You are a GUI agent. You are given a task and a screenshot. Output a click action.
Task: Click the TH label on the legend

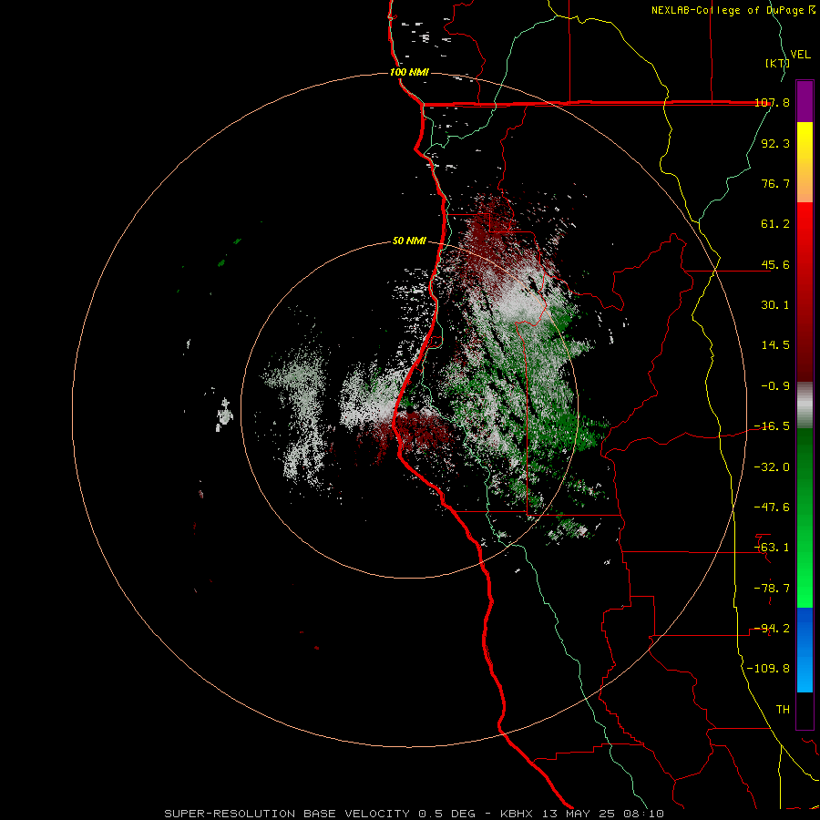pyautogui.click(x=783, y=710)
